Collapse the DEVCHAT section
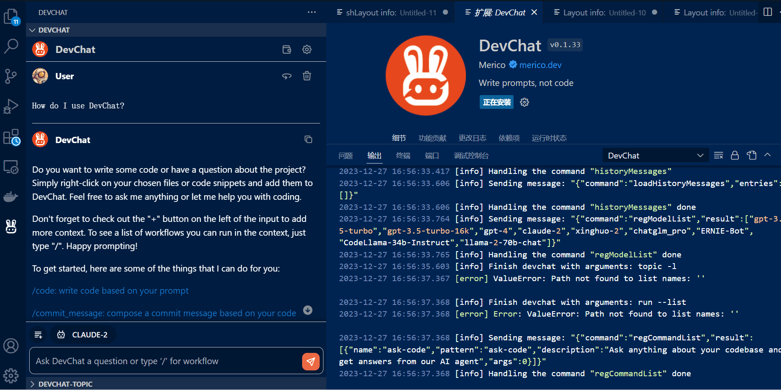Image resolution: width=781 pixels, height=390 pixels. click(x=176, y=30)
